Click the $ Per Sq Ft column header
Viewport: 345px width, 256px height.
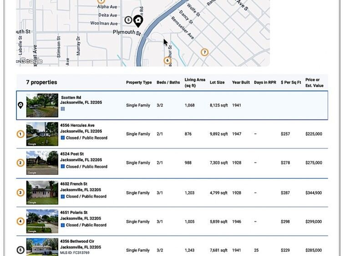[x=291, y=83]
